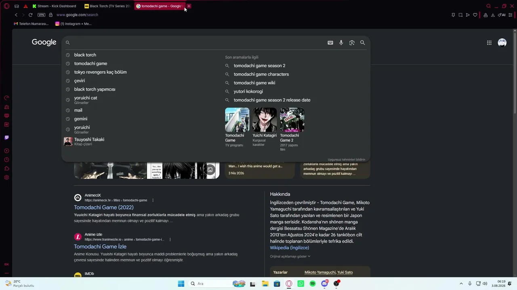Take a snapshot with the capture icon
This screenshot has width=517, height=290.
click(460, 15)
